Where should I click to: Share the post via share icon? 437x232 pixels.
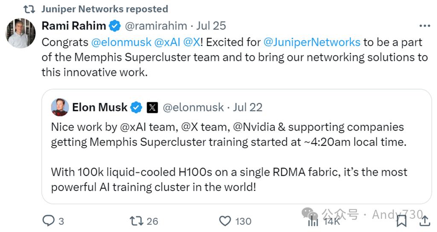pyautogui.click(x=425, y=220)
